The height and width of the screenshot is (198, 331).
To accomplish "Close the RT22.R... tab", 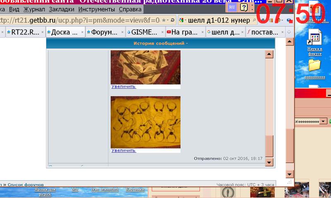I will pyautogui.click(x=43, y=32).
